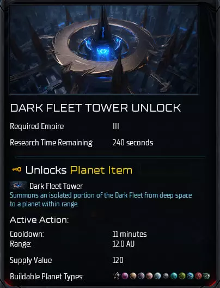Click the tan desert planet icon

(133, 275)
